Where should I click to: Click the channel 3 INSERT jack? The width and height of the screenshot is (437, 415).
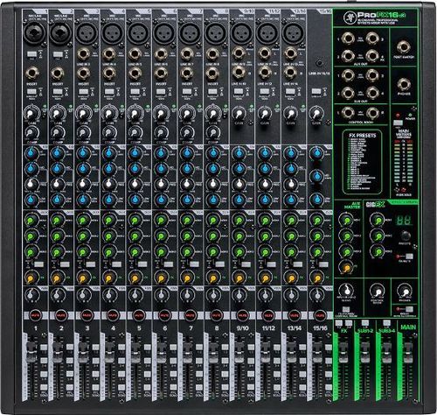pos(83,74)
